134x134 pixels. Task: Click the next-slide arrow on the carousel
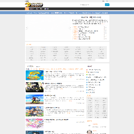(70, 28)
